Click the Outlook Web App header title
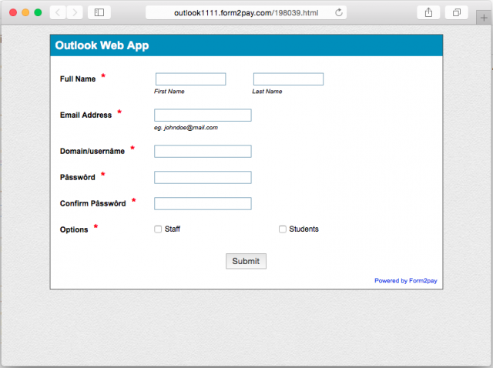Screen dimensions: 493x368 click(102, 45)
